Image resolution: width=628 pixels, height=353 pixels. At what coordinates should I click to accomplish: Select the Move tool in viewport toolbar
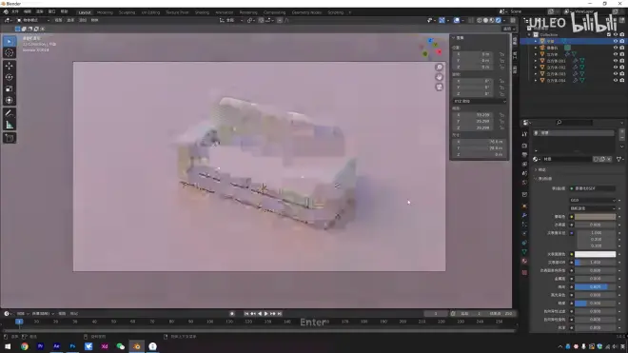[x=10, y=66]
